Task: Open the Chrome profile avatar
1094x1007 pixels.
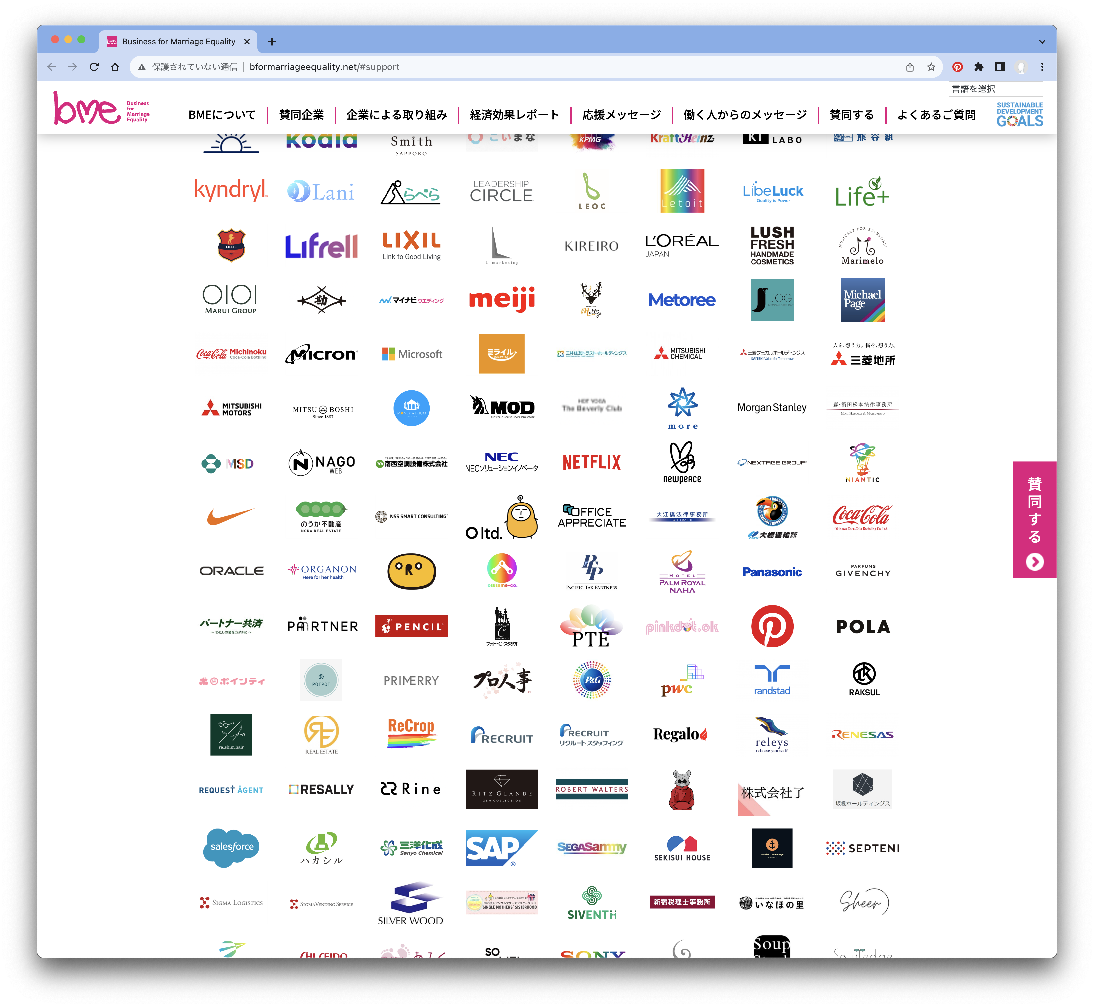Action: click(x=1021, y=67)
